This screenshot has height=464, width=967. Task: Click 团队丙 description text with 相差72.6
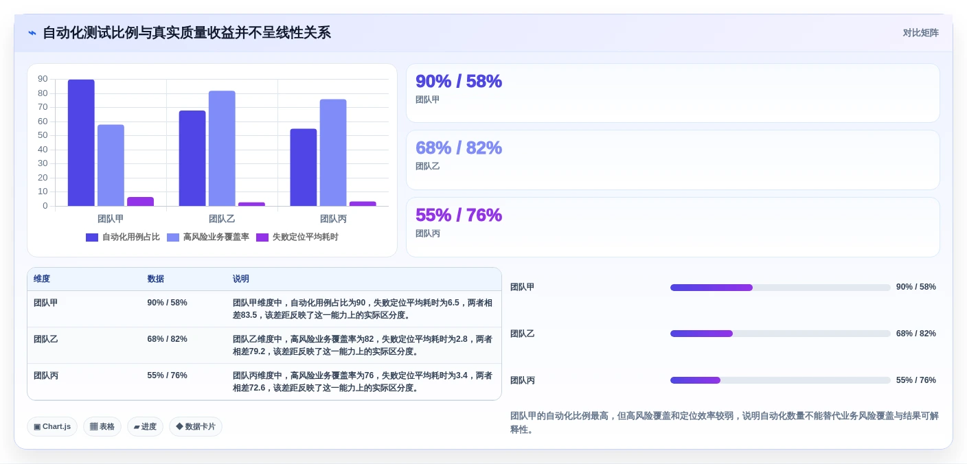[363, 382]
